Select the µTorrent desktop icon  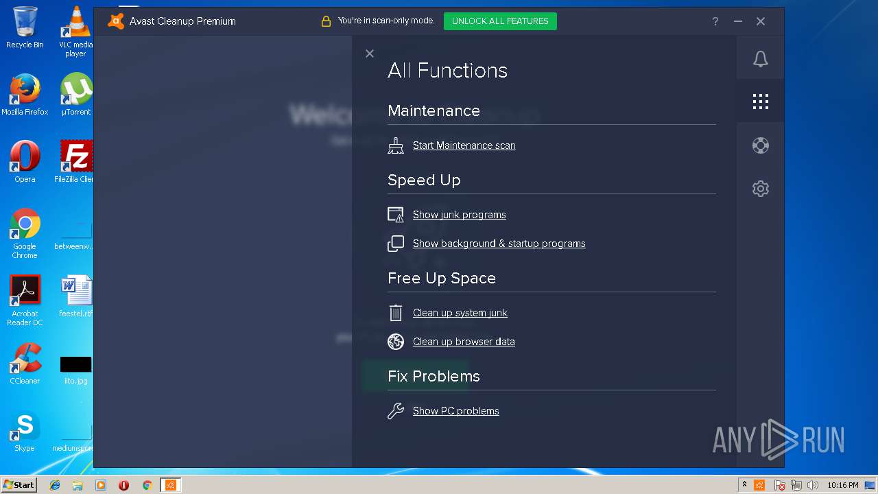click(75, 95)
